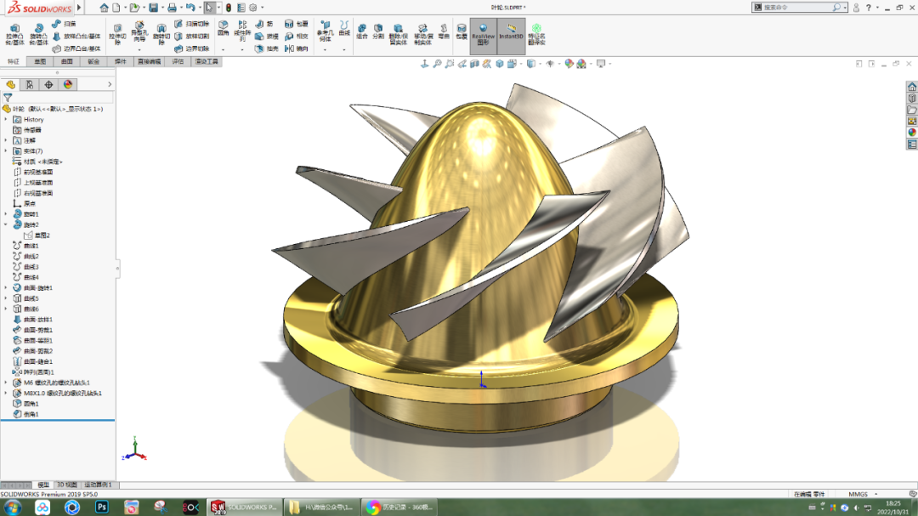Image resolution: width=918 pixels, height=516 pixels.
Task: Open Edit Appearance color tool in the view toolbar
Action: click(569, 63)
